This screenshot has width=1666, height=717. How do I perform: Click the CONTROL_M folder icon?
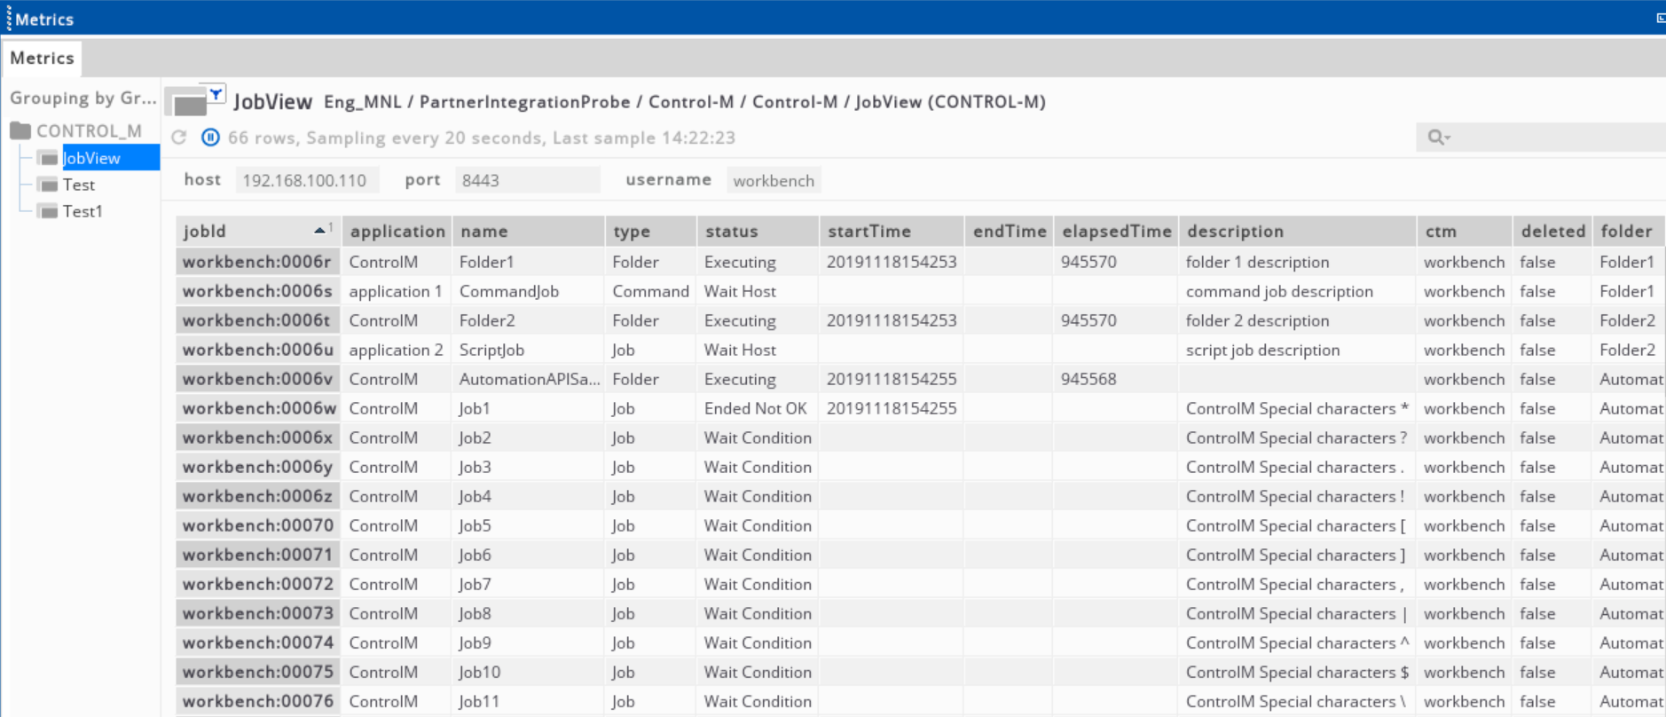point(20,131)
